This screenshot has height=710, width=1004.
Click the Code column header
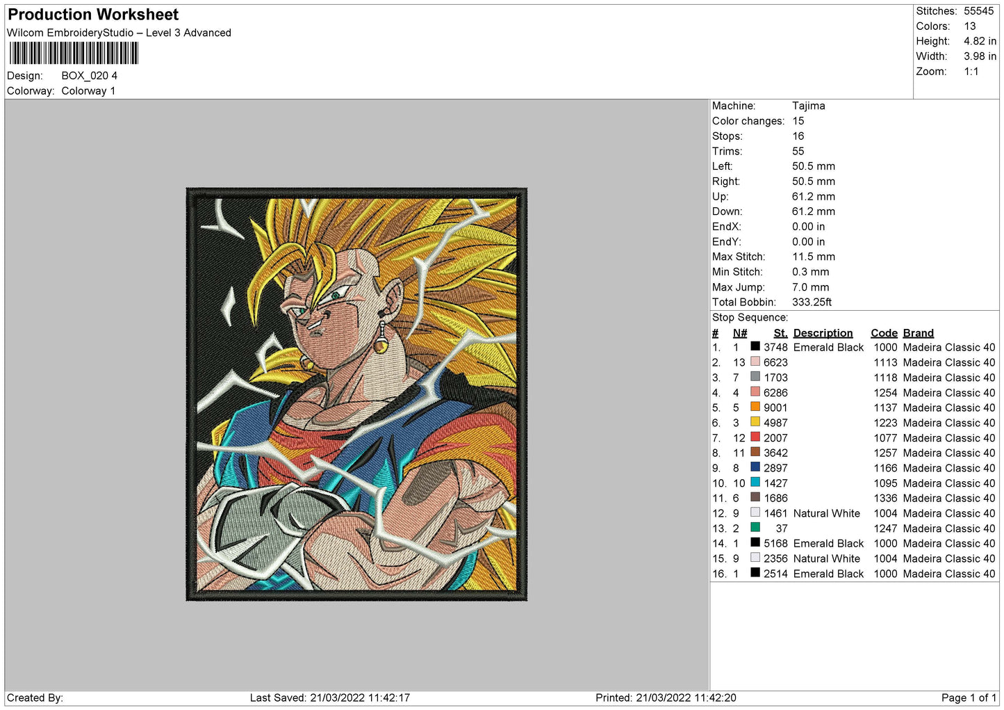click(x=884, y=333)
